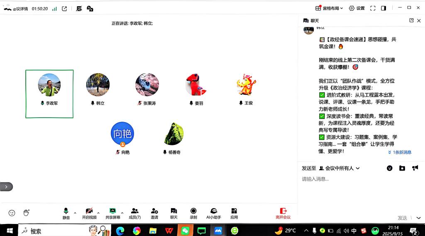Open 成员(7) members list
The image size is (425, 236).
(134, 213)
